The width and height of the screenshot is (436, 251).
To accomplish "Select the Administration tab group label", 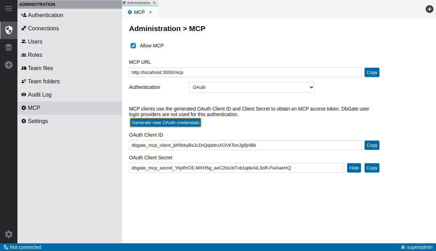I will pyautogui.click(x=138, y=3).
